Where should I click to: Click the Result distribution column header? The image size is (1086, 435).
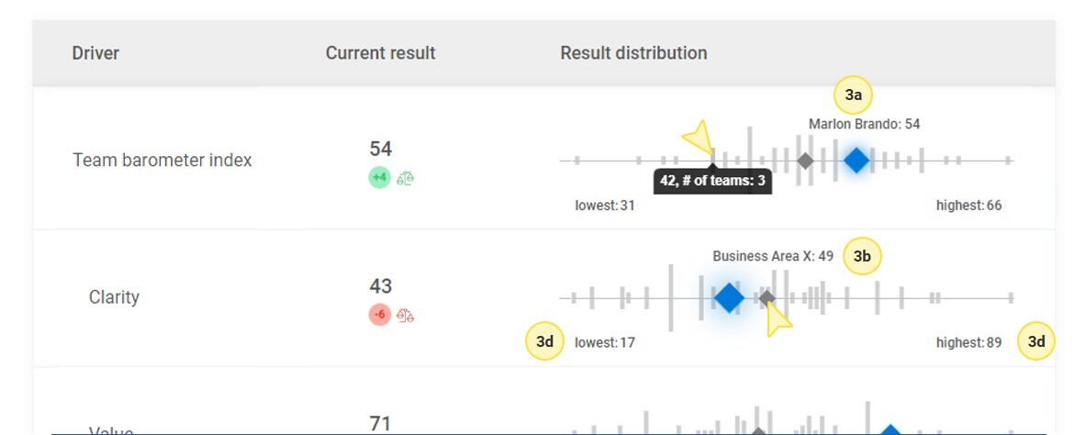click(x=633, y=53)
